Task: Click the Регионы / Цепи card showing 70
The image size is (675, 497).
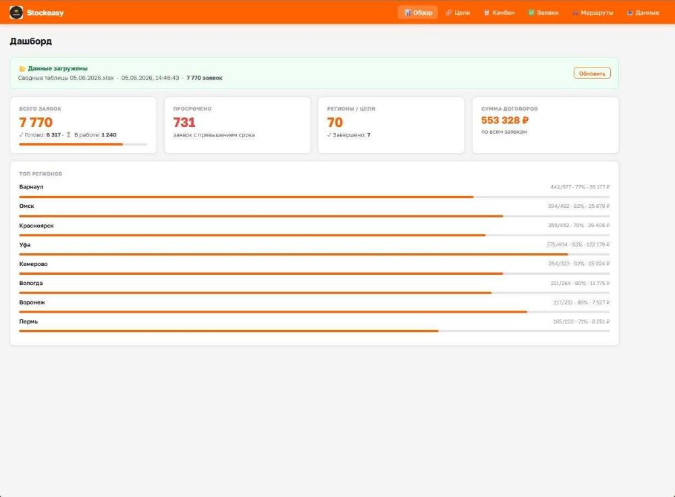Action: (x=391, y=125)
